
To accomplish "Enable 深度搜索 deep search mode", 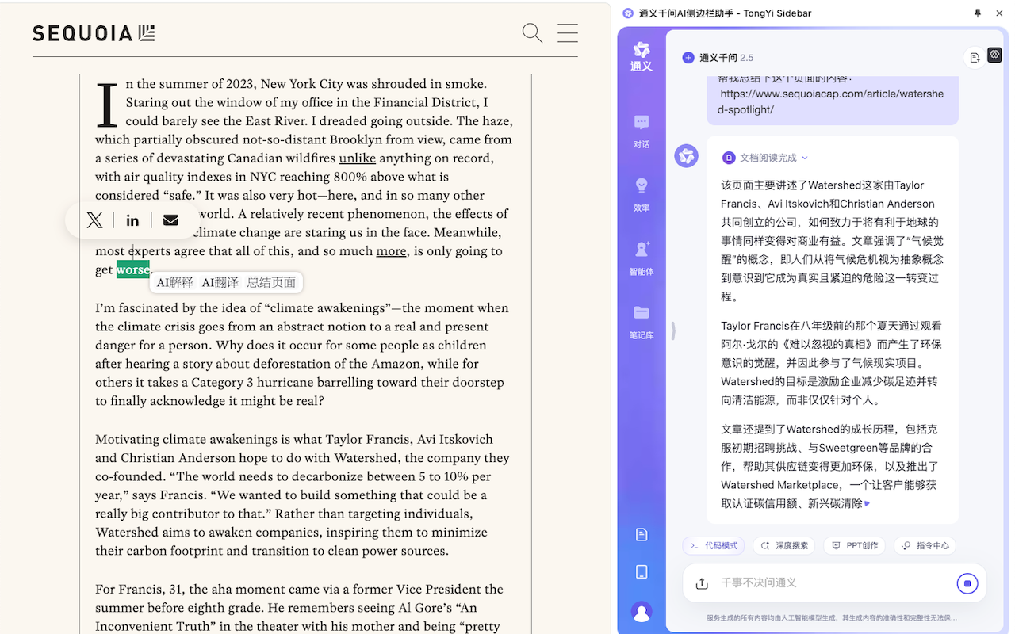I will pyautogui.click(x=783, y=545).
